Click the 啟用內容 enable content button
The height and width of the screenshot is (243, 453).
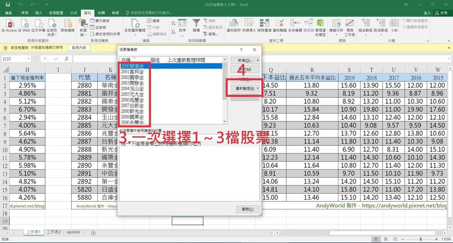[79, 48]
